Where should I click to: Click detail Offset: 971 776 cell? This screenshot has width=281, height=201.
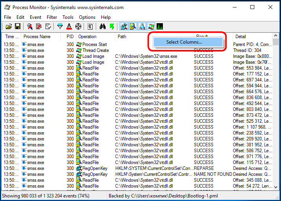coord(253,157)
